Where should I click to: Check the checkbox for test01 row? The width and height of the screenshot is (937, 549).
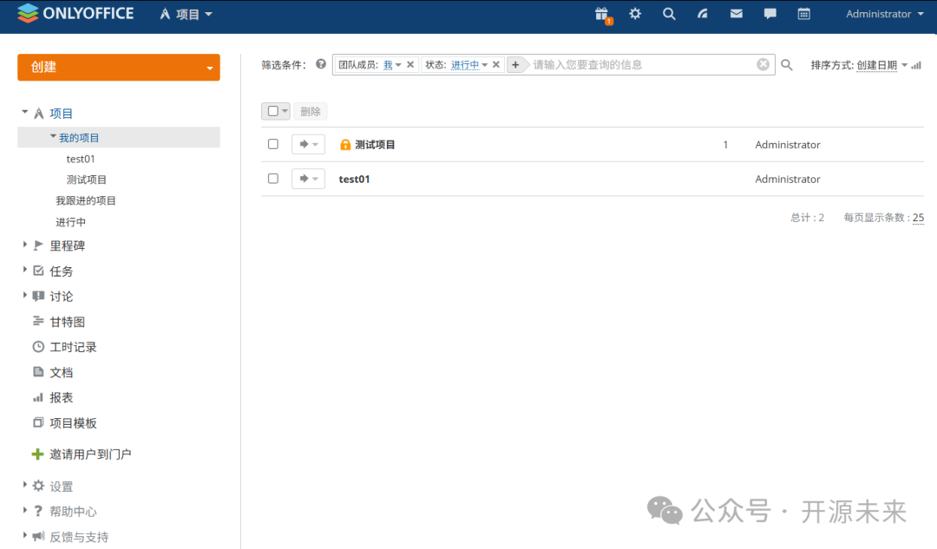(x=272, y=179)
